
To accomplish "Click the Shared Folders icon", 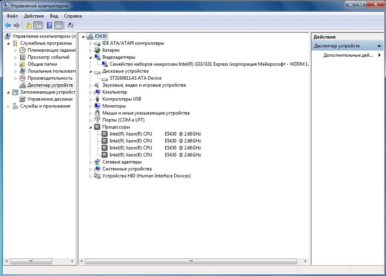I will [x=22, y=64].
